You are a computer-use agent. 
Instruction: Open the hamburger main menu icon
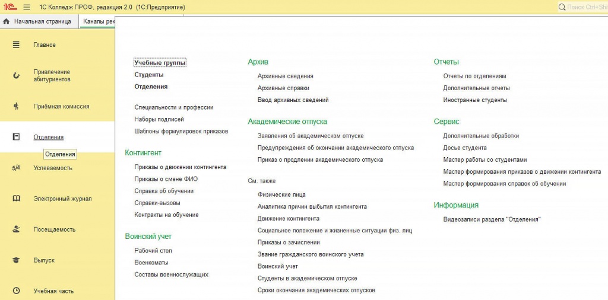click(x=26, y=7)
